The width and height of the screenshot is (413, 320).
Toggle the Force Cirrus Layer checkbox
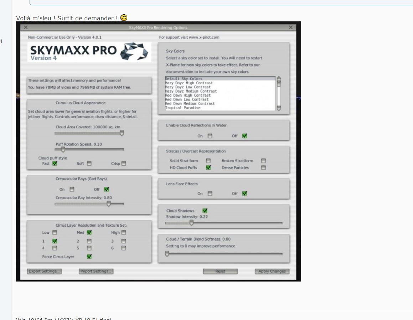(89, 257)
